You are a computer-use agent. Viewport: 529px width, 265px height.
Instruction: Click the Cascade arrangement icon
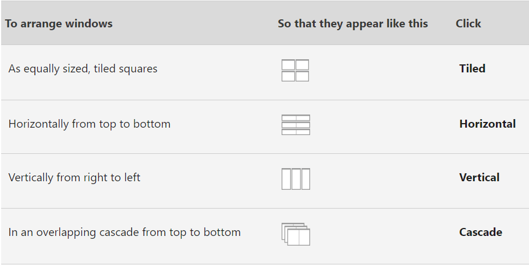click(x=295, y=234)
